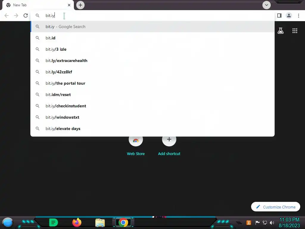Click the Java update tray icon
Screen dimensions: 305x229
coord(249,222)
